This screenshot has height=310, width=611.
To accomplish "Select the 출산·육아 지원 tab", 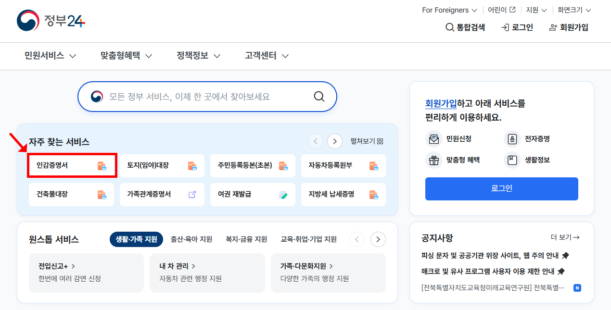I will [x=191, y=239].
